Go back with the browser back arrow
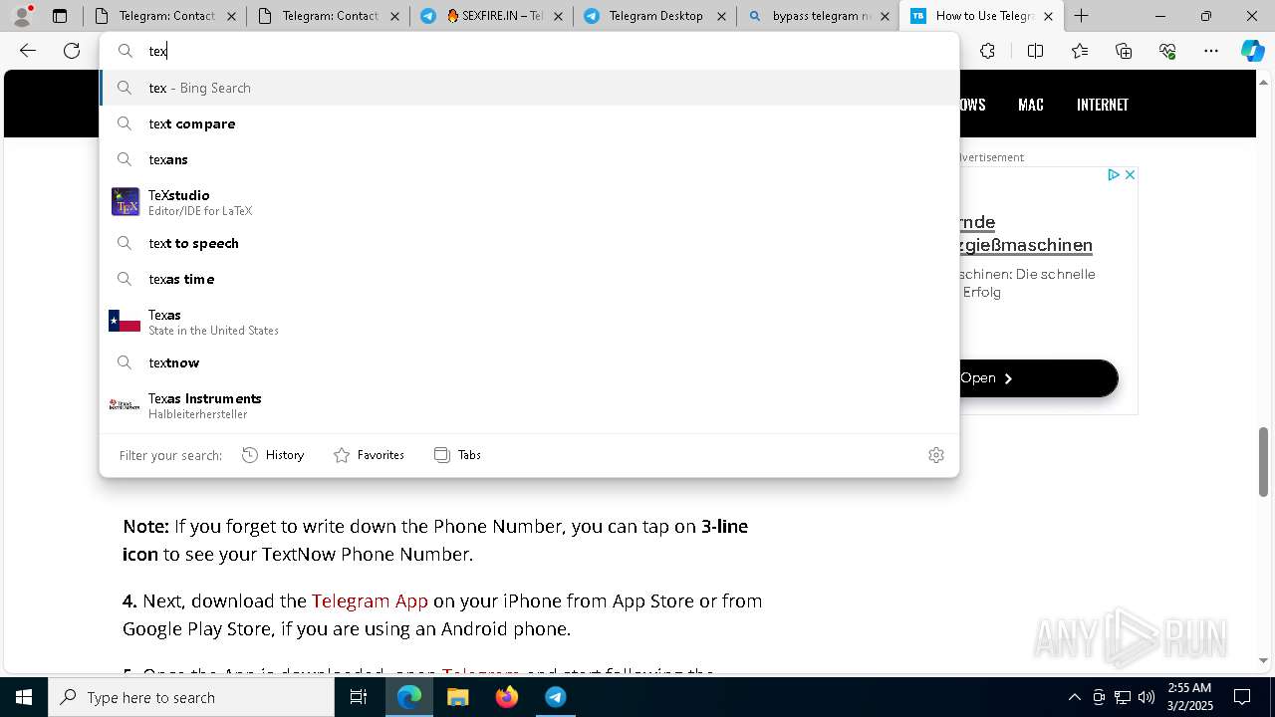1275x717 pixels. tap(28, 51)
